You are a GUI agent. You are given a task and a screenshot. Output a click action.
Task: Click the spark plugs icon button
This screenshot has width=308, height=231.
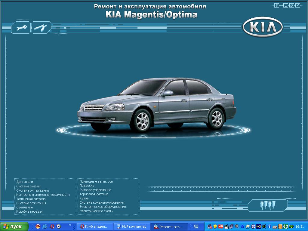[268, 205]
